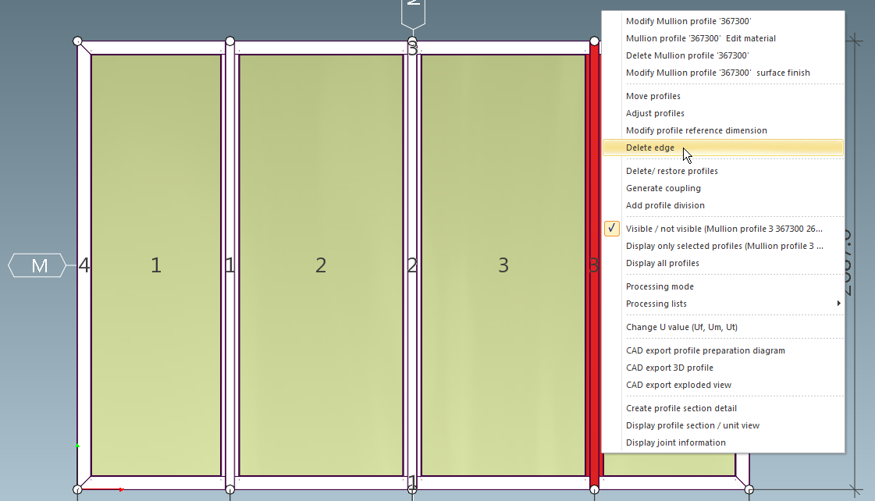Select Generate coupling menu entry

[663, 188]
